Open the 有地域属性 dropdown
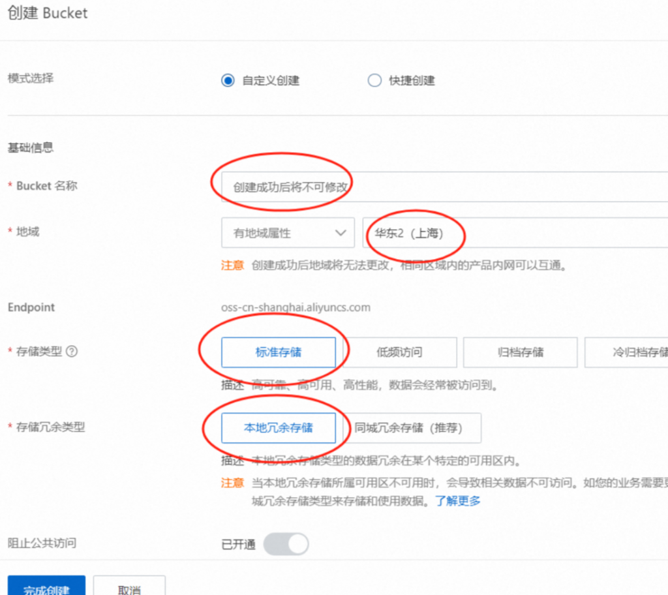The width and height of the screenshot is (668, 595). [x=288, y=233]
